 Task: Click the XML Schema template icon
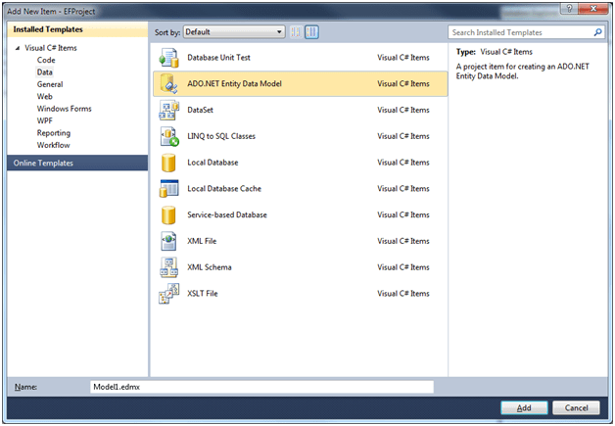[169, 267]
